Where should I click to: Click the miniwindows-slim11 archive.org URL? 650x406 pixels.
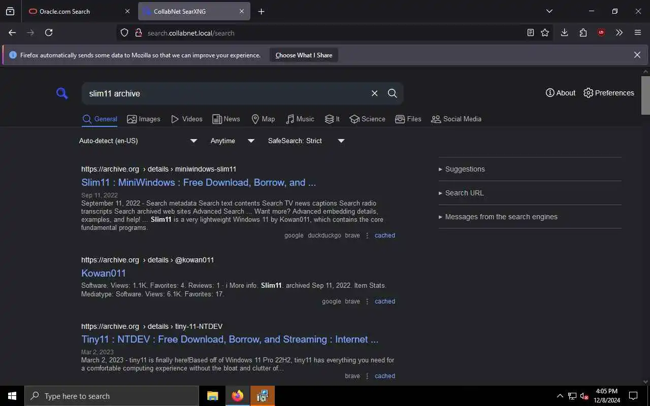[158, 169]
